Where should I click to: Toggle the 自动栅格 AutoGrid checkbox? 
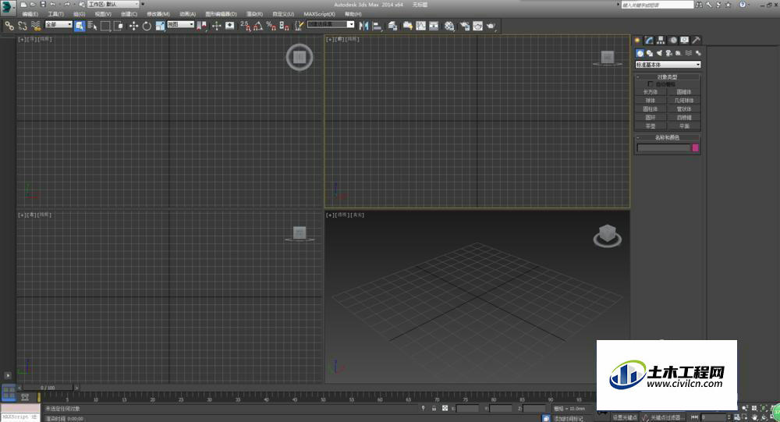pos(650,84)
